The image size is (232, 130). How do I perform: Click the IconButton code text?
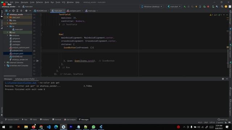pos(70,48)
